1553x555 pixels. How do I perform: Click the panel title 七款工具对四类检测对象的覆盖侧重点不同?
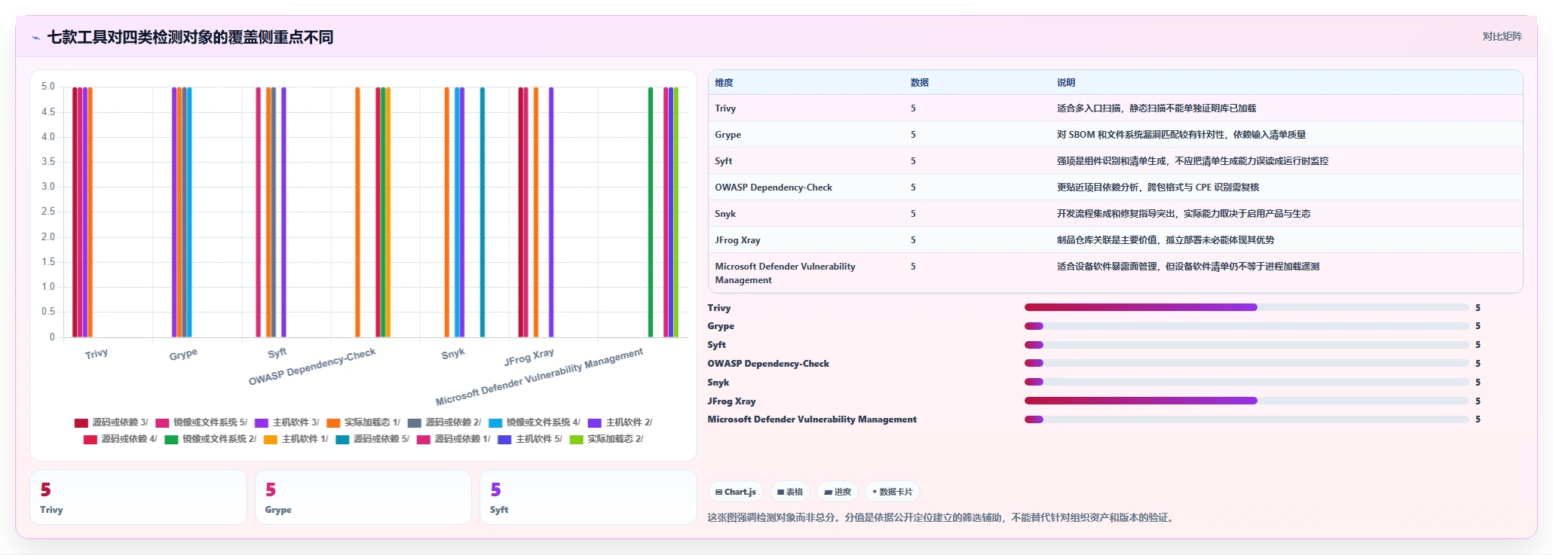pos(190,37)
